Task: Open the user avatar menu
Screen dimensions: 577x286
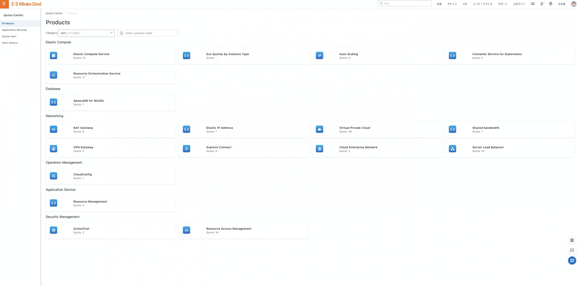Action: (x=573, y=4)
